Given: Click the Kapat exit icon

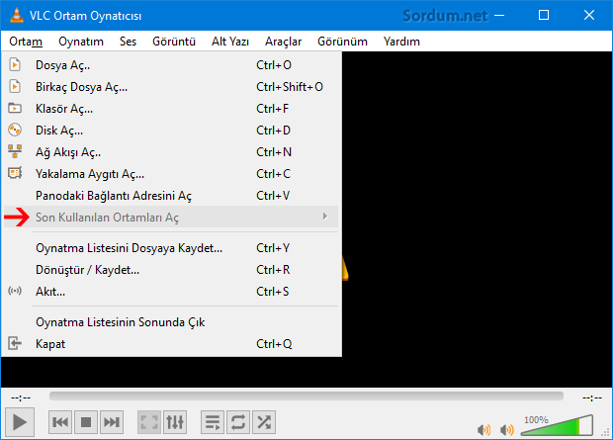Looking at the screenshot, I should (x=15, y=343).
